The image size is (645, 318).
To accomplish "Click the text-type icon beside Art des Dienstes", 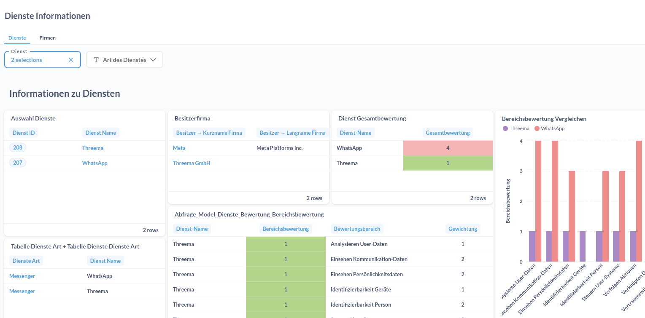I will 96,60.
